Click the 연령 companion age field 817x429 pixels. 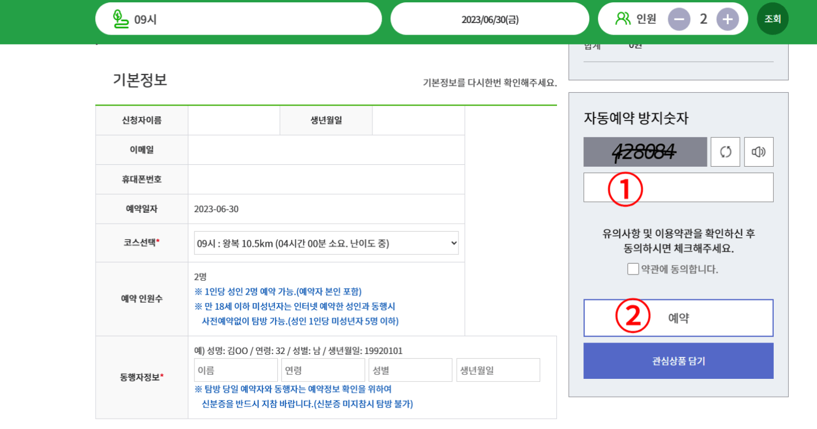(323, 370)
